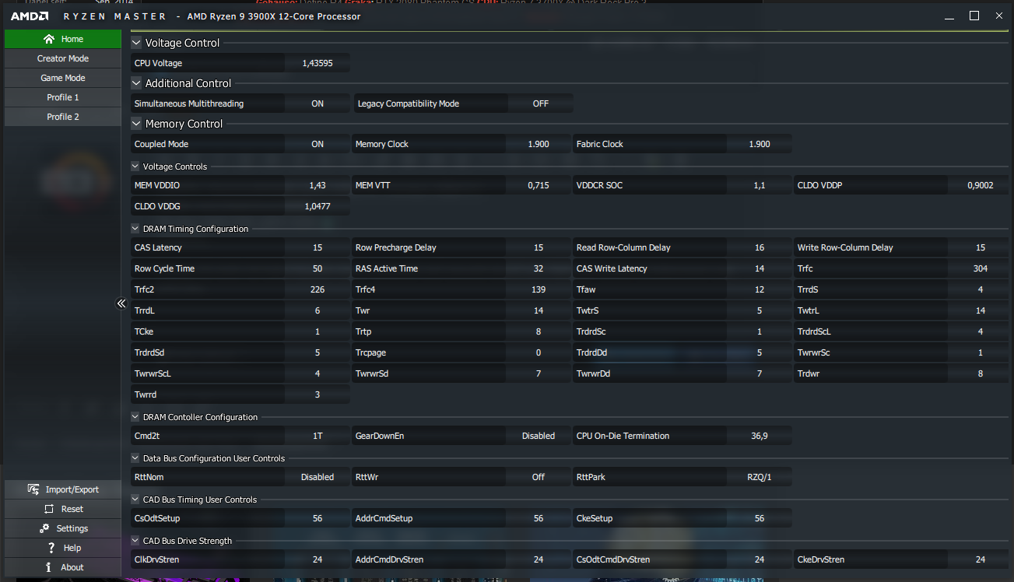Click VDDCR SOC value 1,1

pyautogui.click(x=760, y=185)
